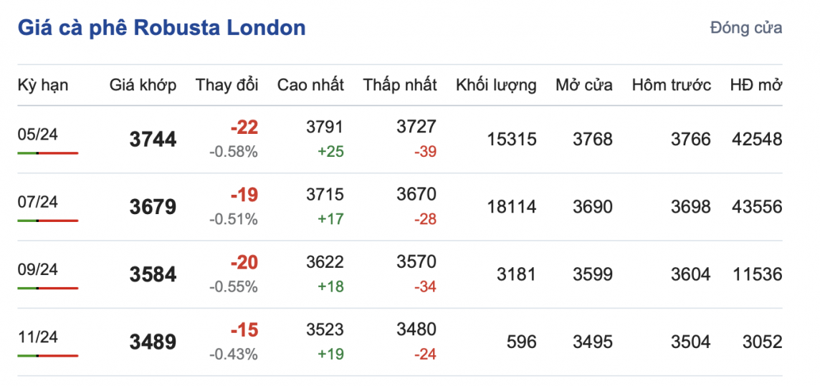Click the matched price 3744
The height and width of the screenshot is (386, 820).
point(153,140)
